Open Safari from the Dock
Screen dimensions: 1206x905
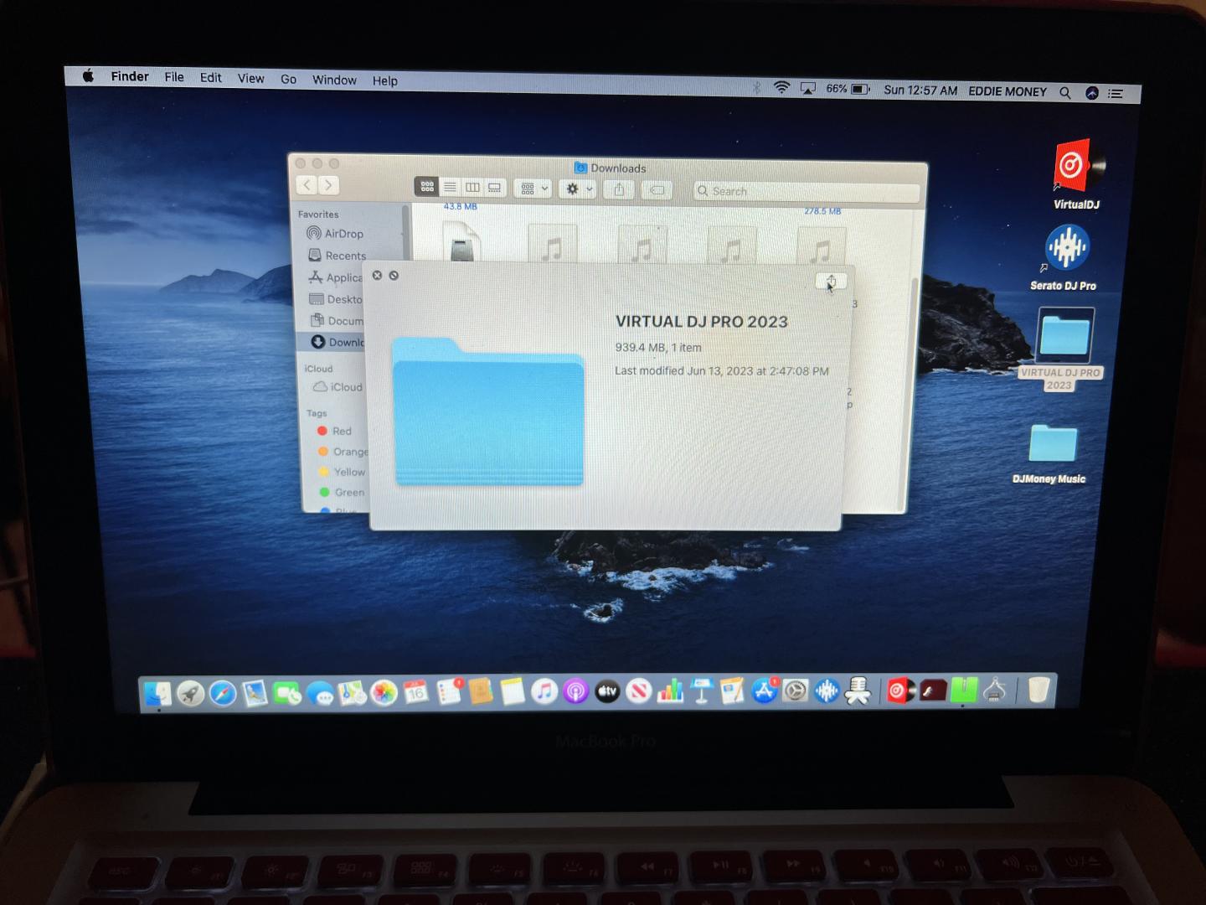click(x=223, y=694)
